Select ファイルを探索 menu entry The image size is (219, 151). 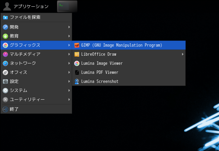[36, 17]
